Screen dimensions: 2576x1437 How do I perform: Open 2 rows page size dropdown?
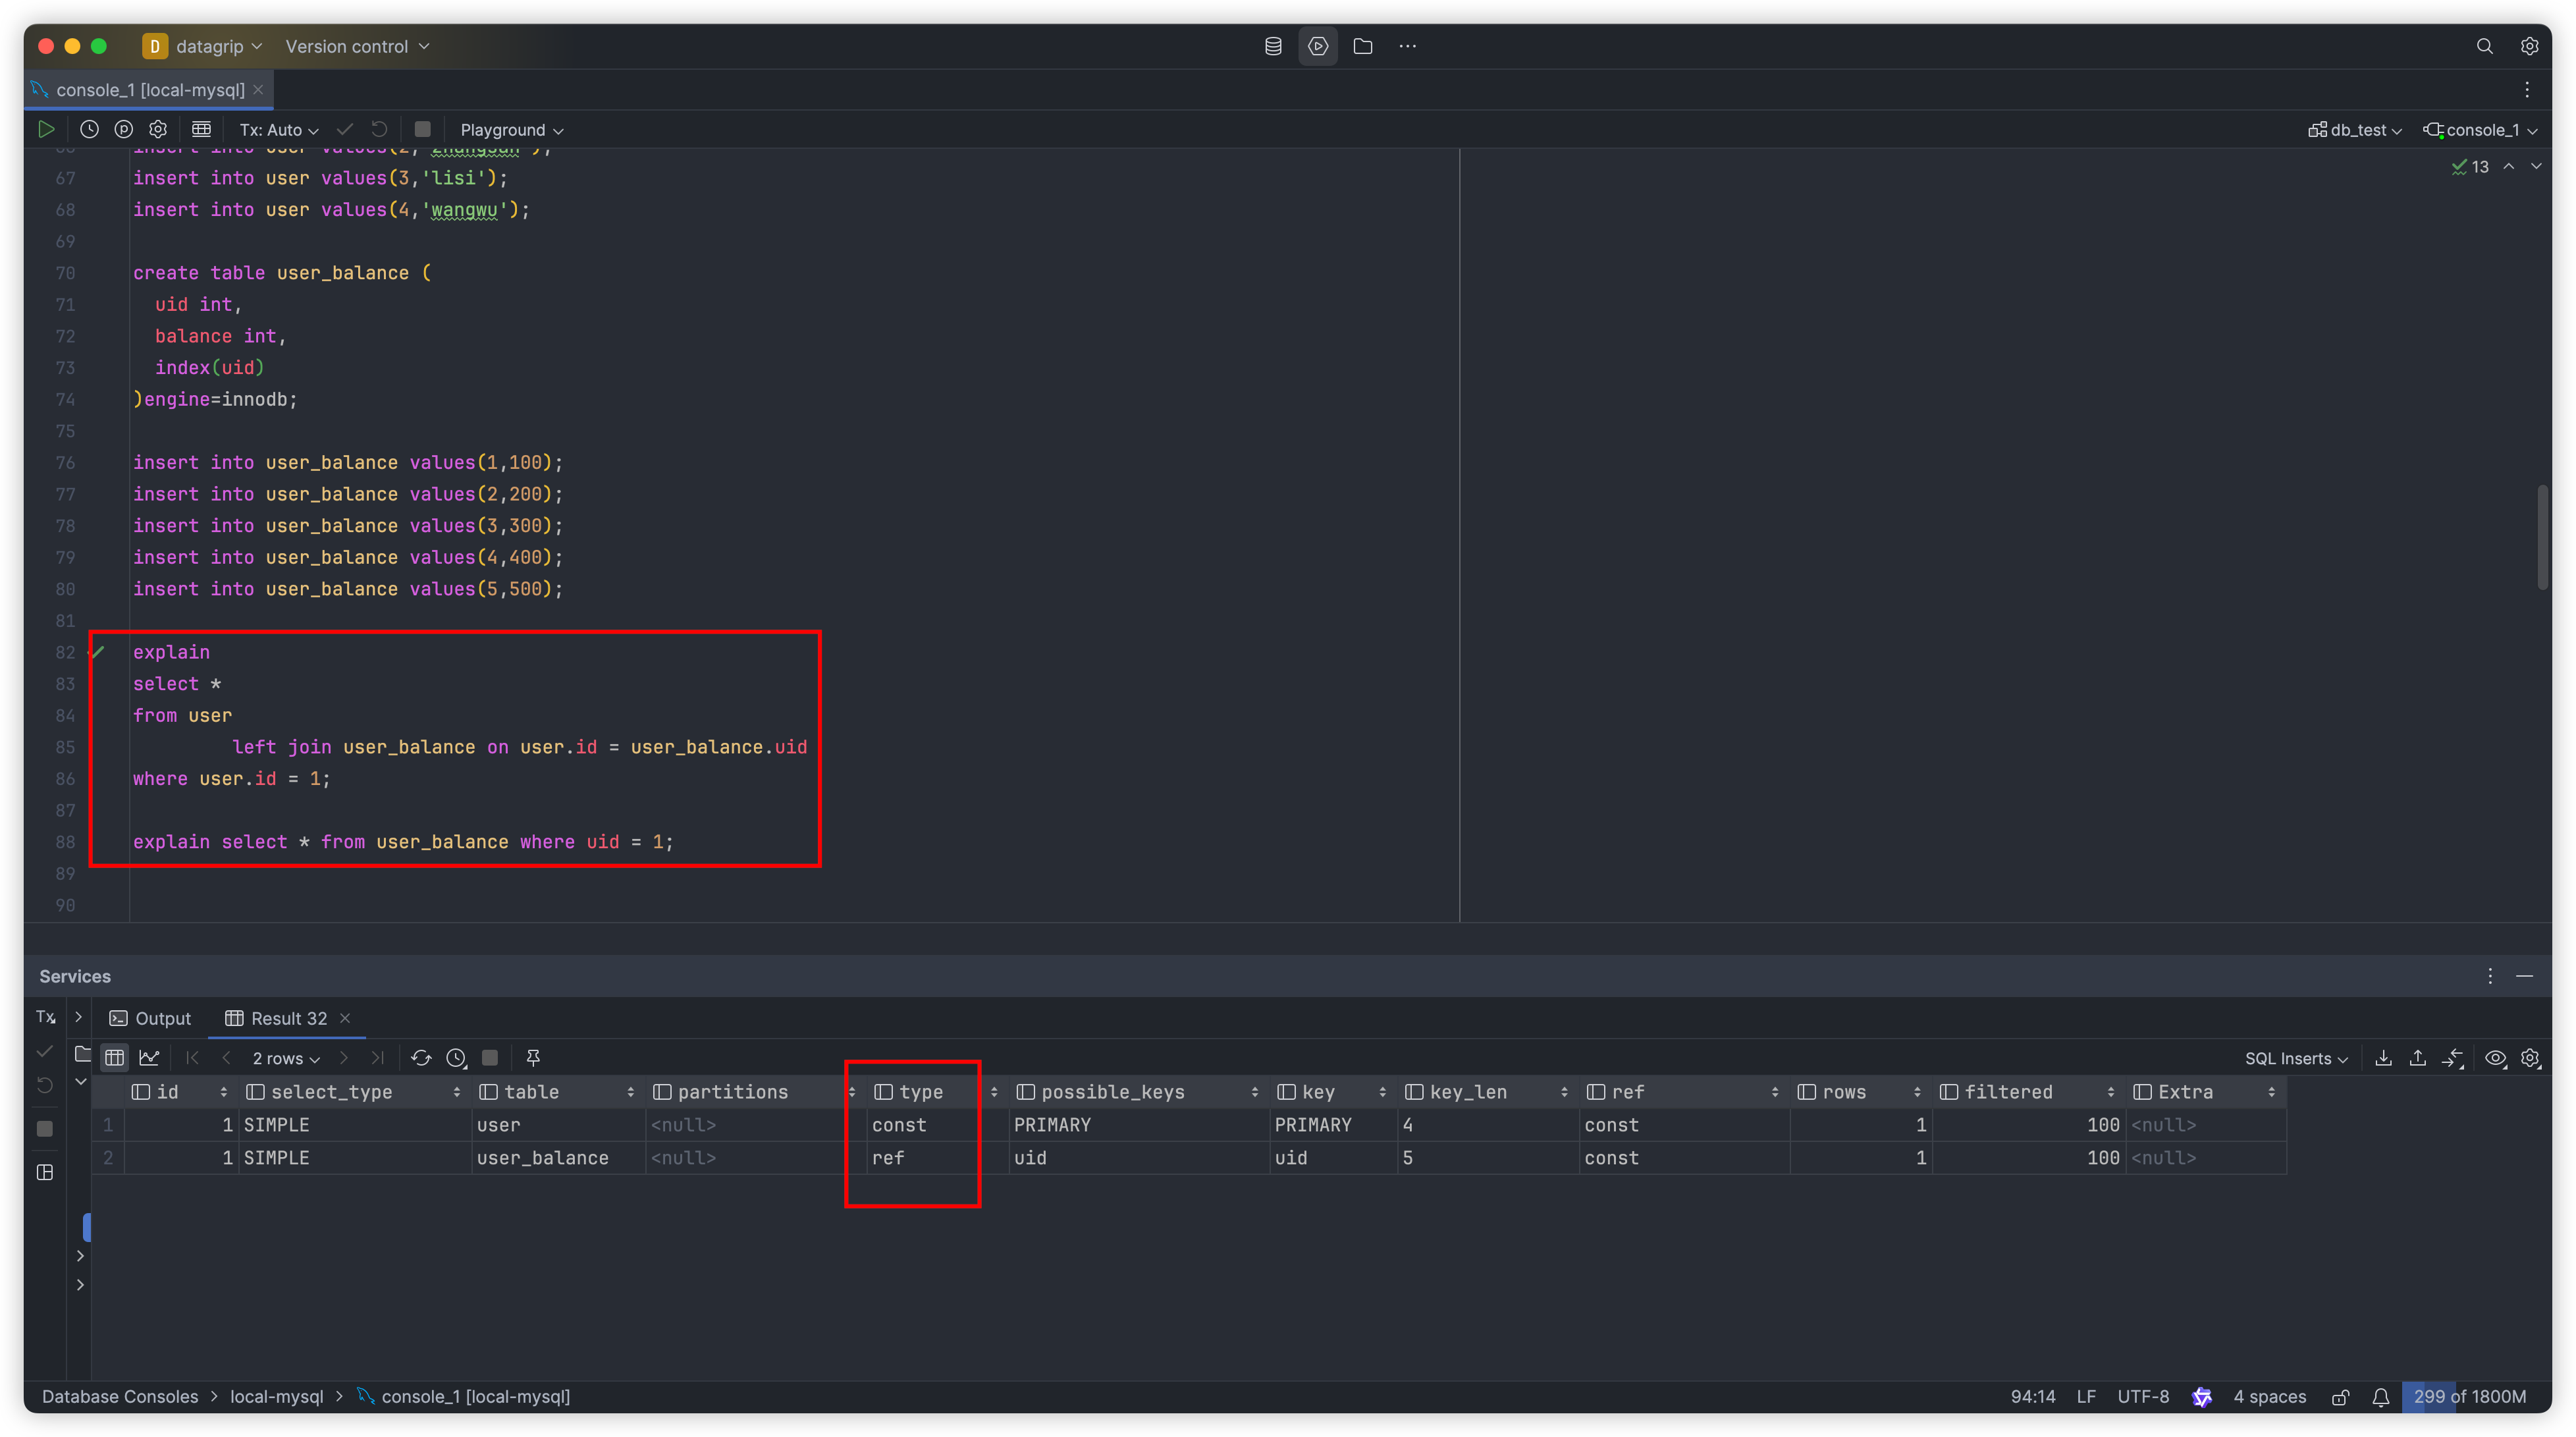point(286,1058)
